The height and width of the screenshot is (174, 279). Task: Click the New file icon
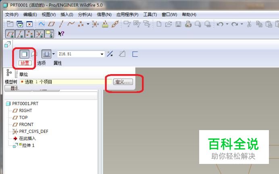tap(159, 24)
